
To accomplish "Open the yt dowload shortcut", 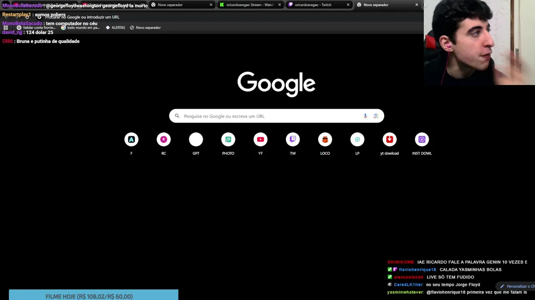I will pyautogui.click(x=390, y=144).
